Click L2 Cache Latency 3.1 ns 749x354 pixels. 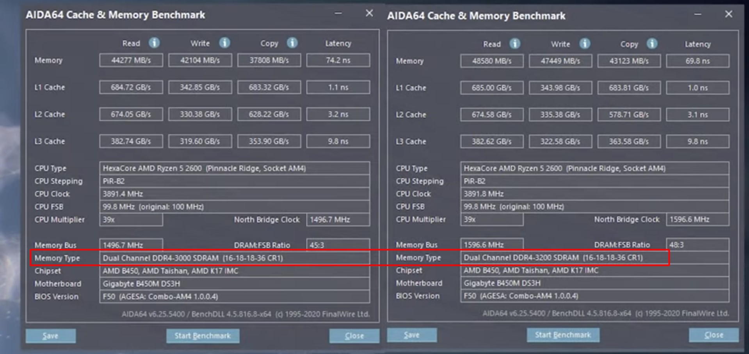(x=698, y=115)
